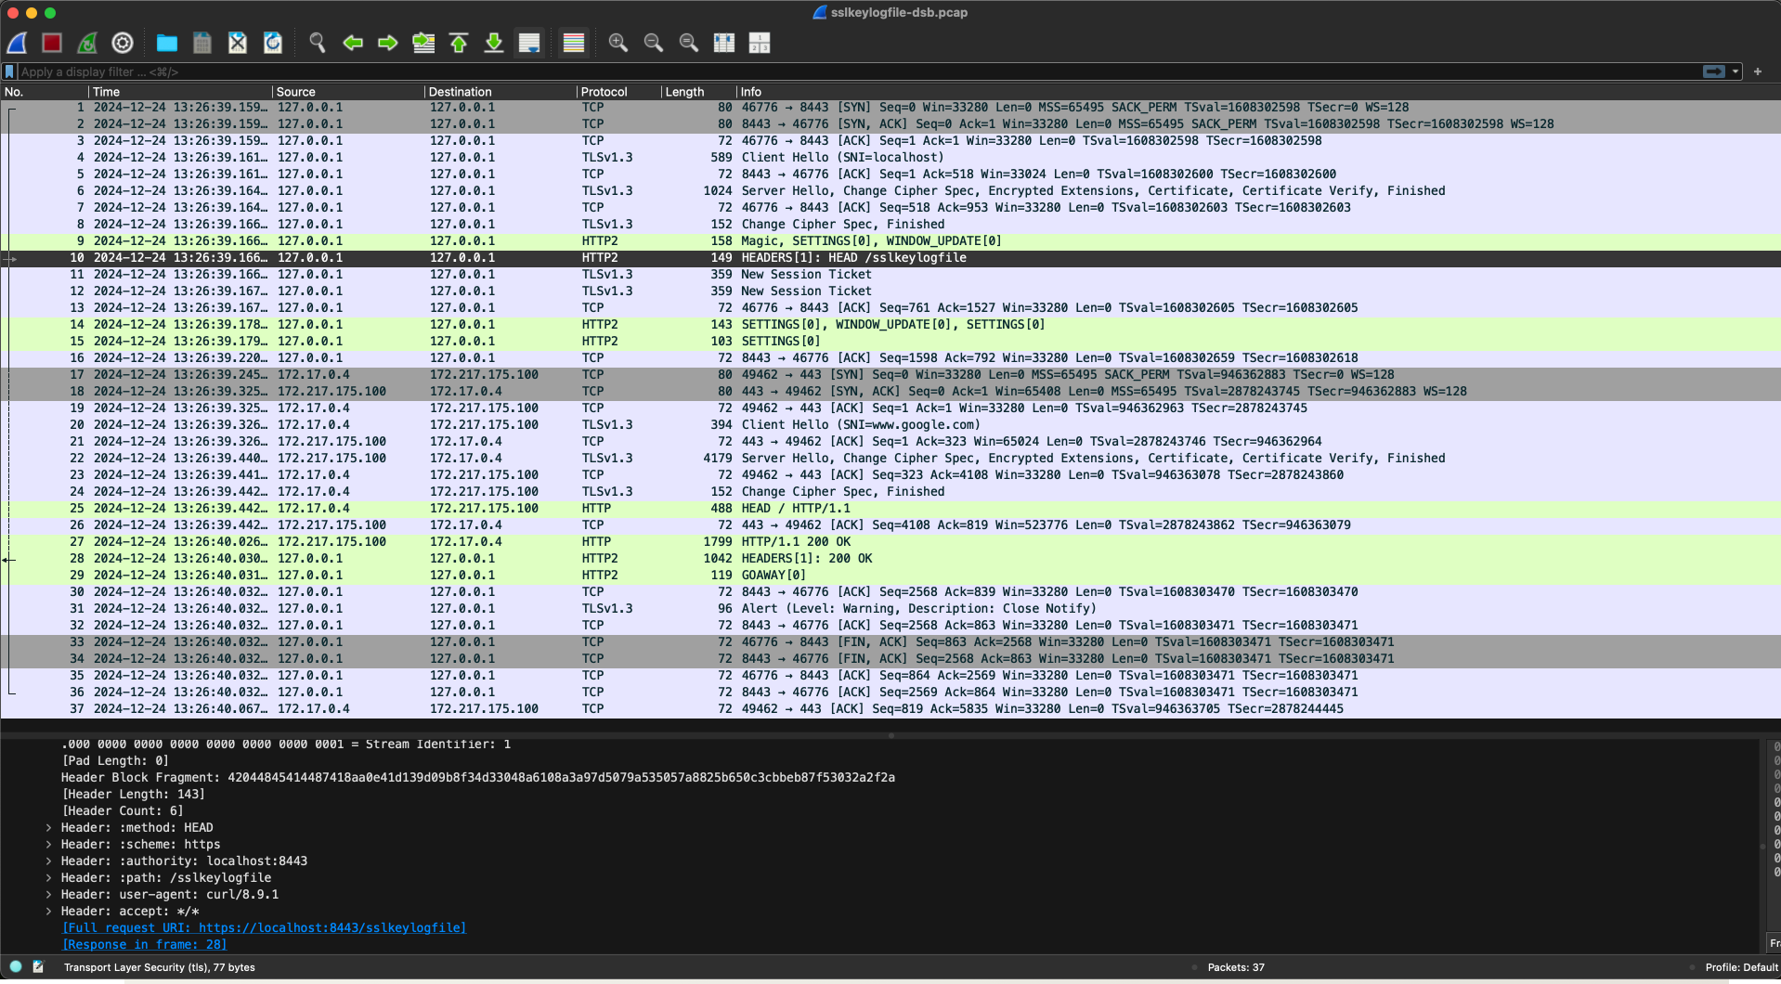Screen dimensions: 1781x984
Task: Click the display filter bookmark icon
Action: (9, 71)
